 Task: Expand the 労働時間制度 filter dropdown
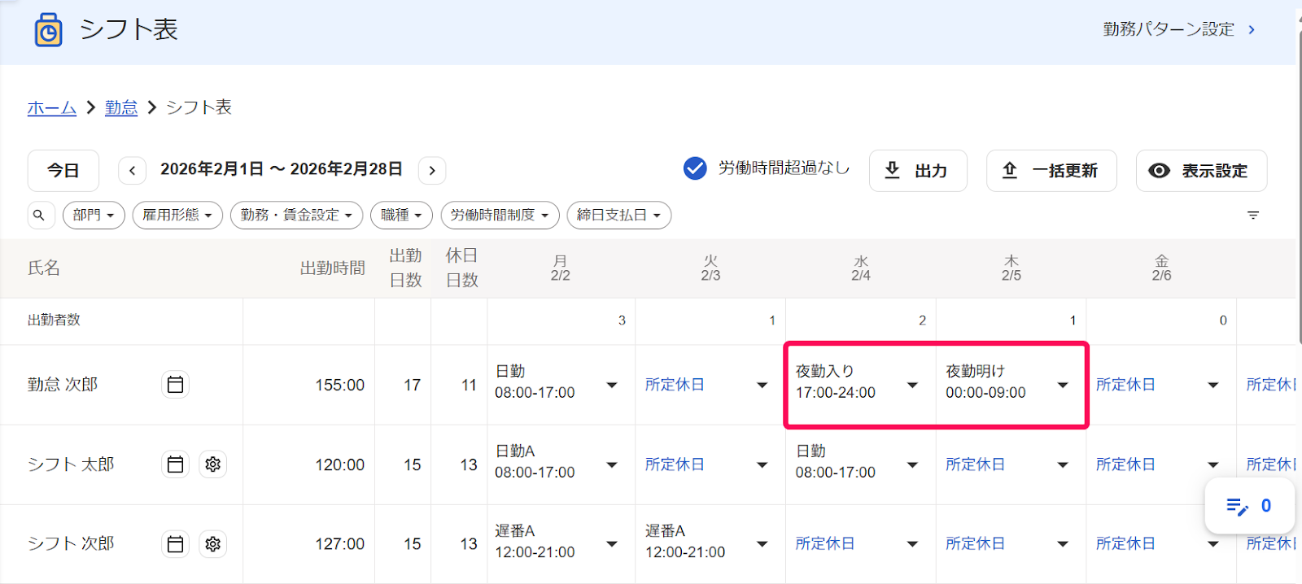tap(500, 216)
